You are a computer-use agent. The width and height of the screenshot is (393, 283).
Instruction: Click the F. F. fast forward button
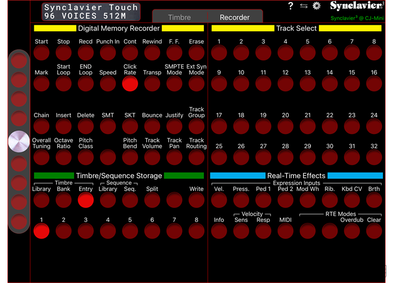[175, 52]
